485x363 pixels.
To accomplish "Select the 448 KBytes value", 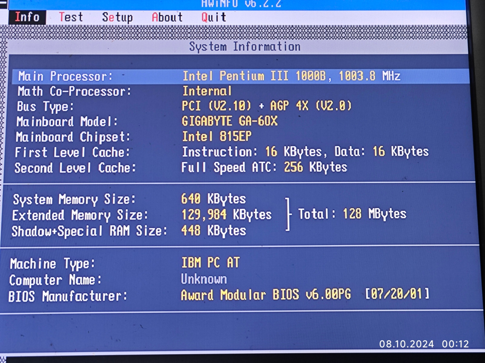I will click(213, 231).
